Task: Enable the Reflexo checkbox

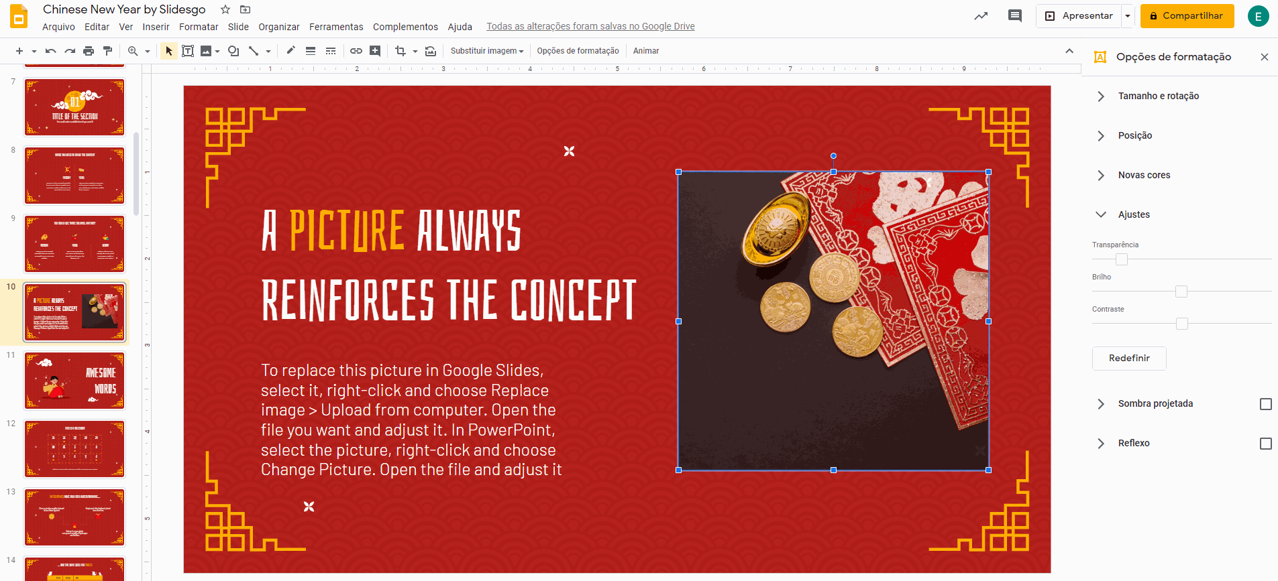Action: pos(1266,444)
